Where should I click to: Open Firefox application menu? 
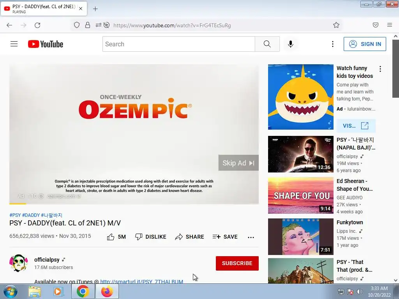coord(390,25)
